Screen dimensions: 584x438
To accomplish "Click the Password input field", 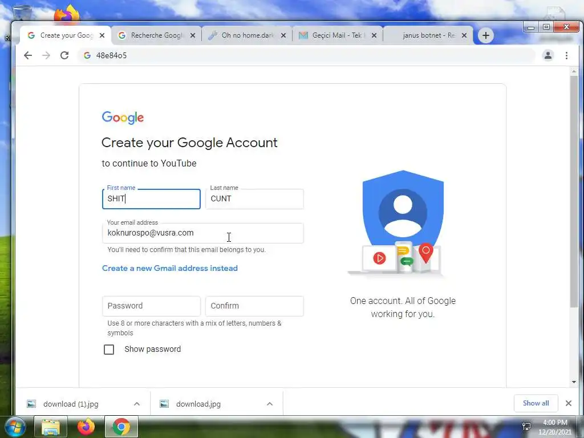I will [x=151, y=306].
